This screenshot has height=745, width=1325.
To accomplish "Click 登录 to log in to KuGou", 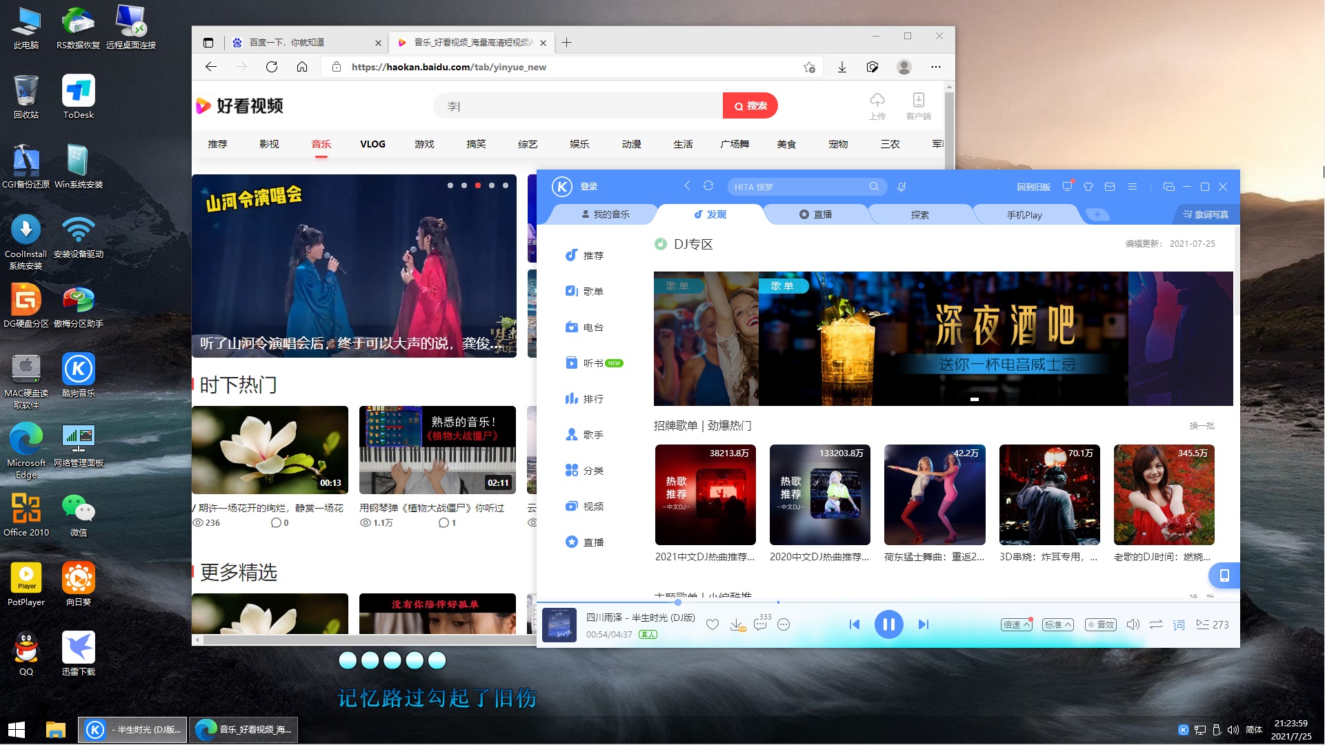I will 588,187.
